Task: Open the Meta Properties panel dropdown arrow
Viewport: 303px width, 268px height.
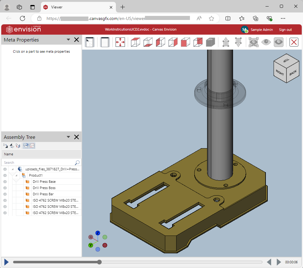Action: (68, 40)
